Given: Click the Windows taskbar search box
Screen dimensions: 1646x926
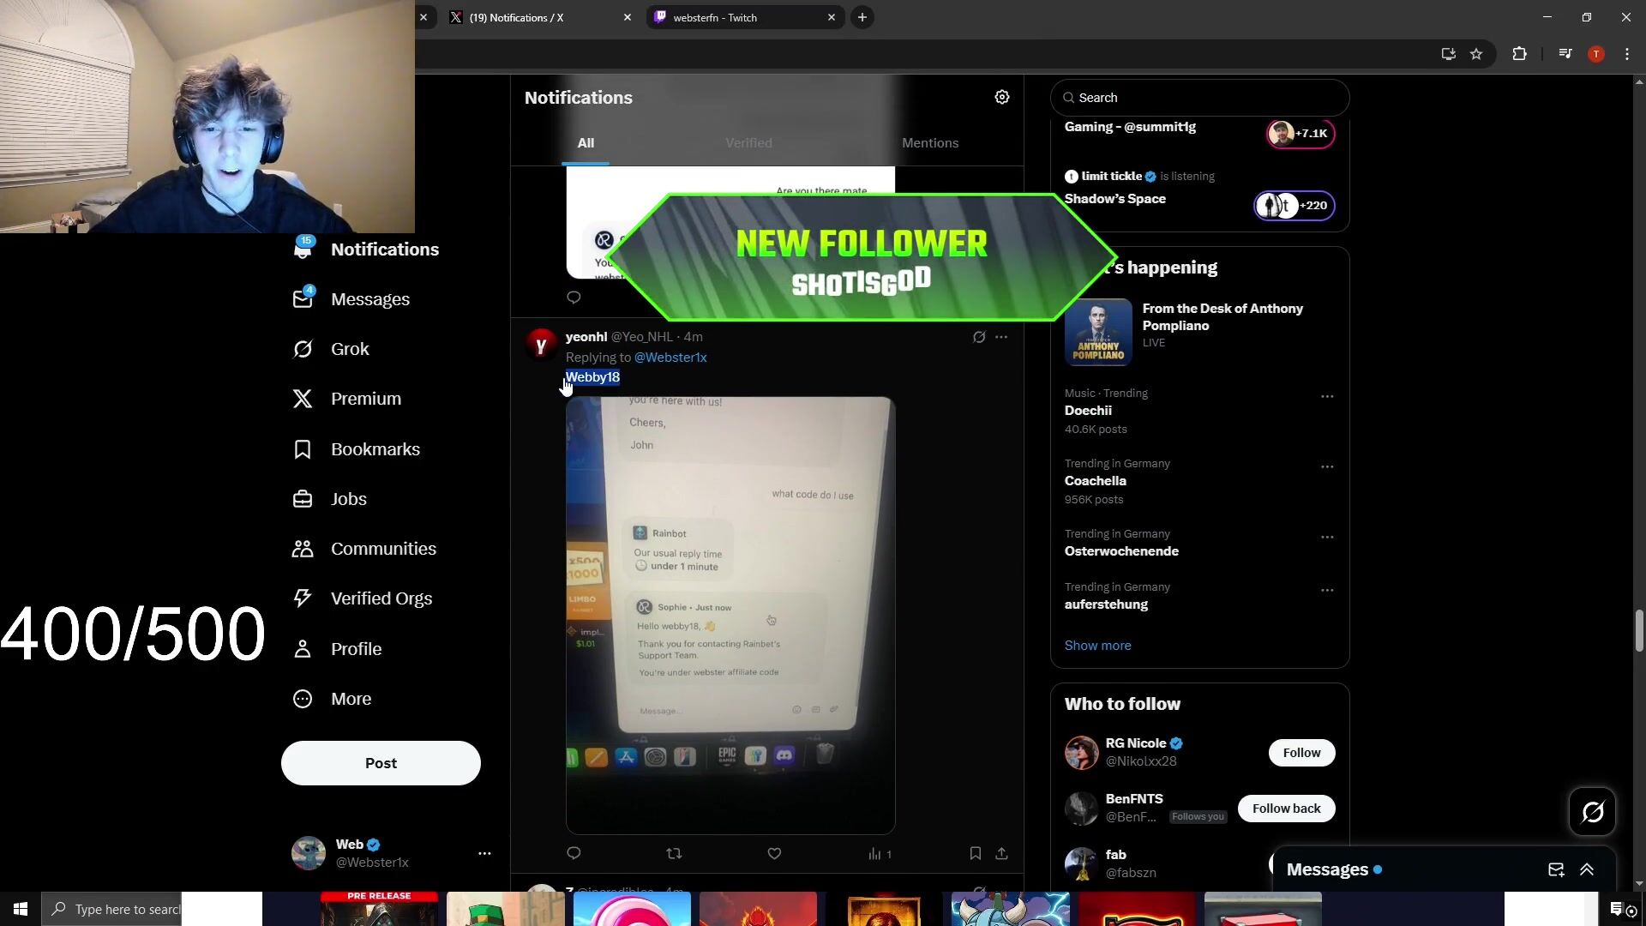Looking at the screenshot, I should tap(111, 909).
